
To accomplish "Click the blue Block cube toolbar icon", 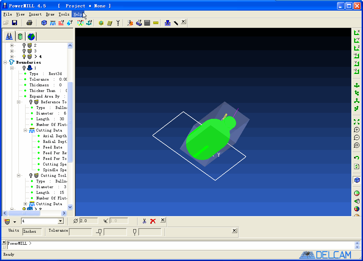I will pyautogui.click(x=44, y=23).
